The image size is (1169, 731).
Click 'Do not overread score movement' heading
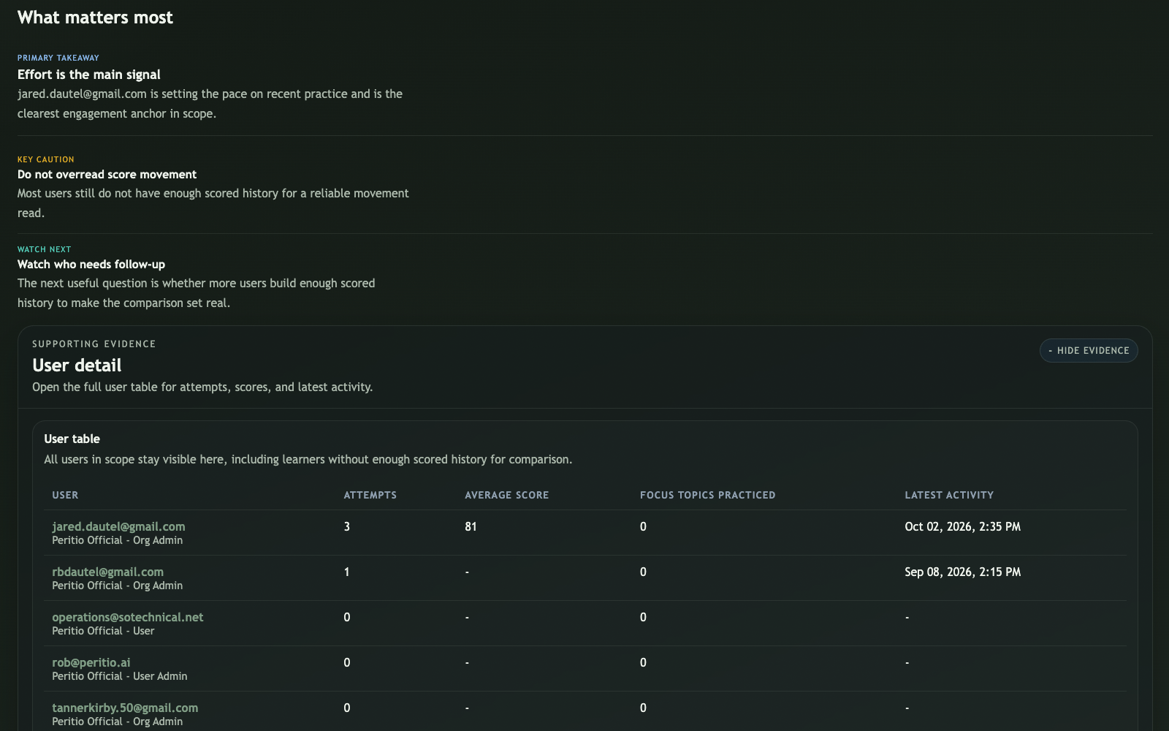(107, 174)
